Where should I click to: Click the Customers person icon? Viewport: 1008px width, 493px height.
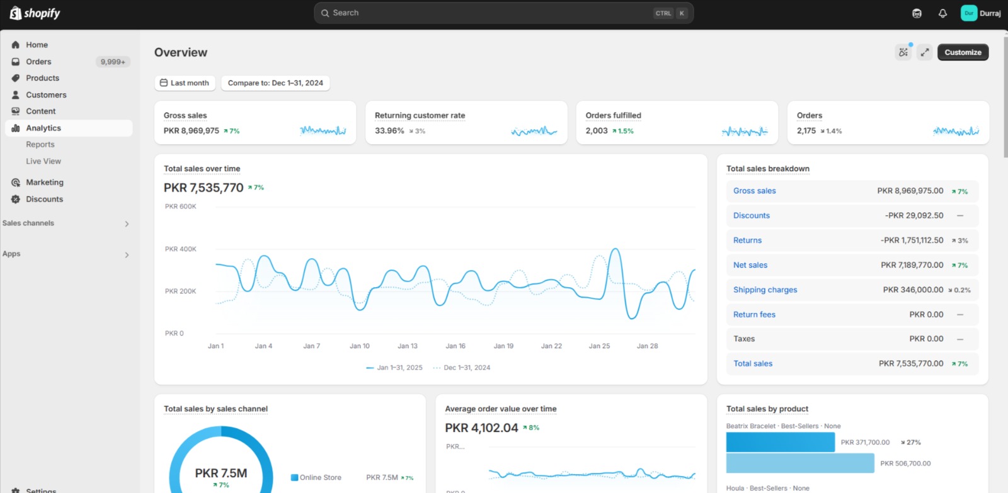click(x=16, y=95)
